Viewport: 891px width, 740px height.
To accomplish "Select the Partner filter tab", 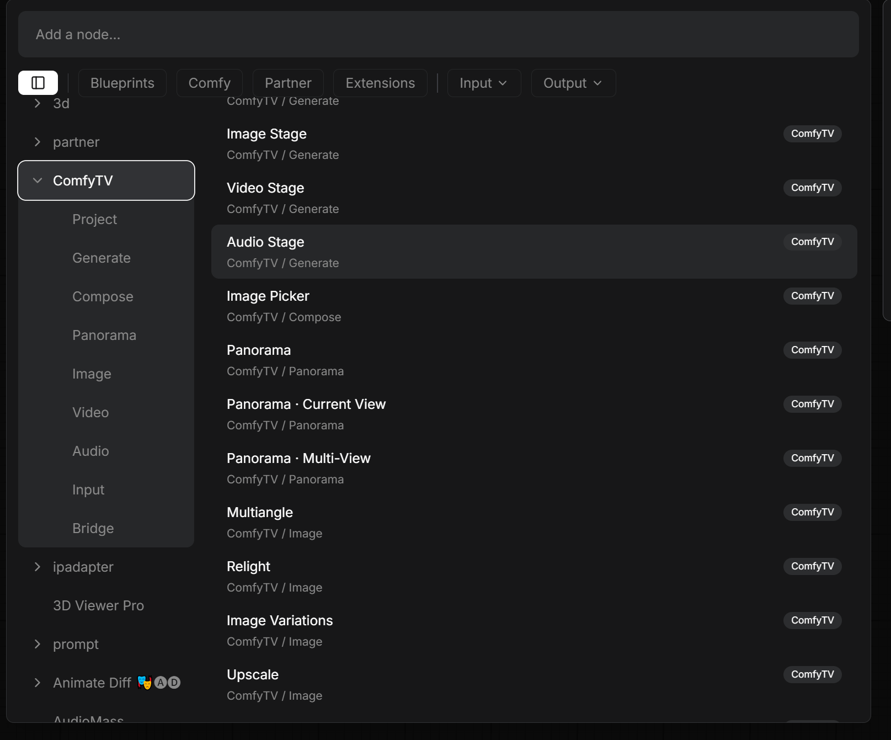I will pos(288,83).
